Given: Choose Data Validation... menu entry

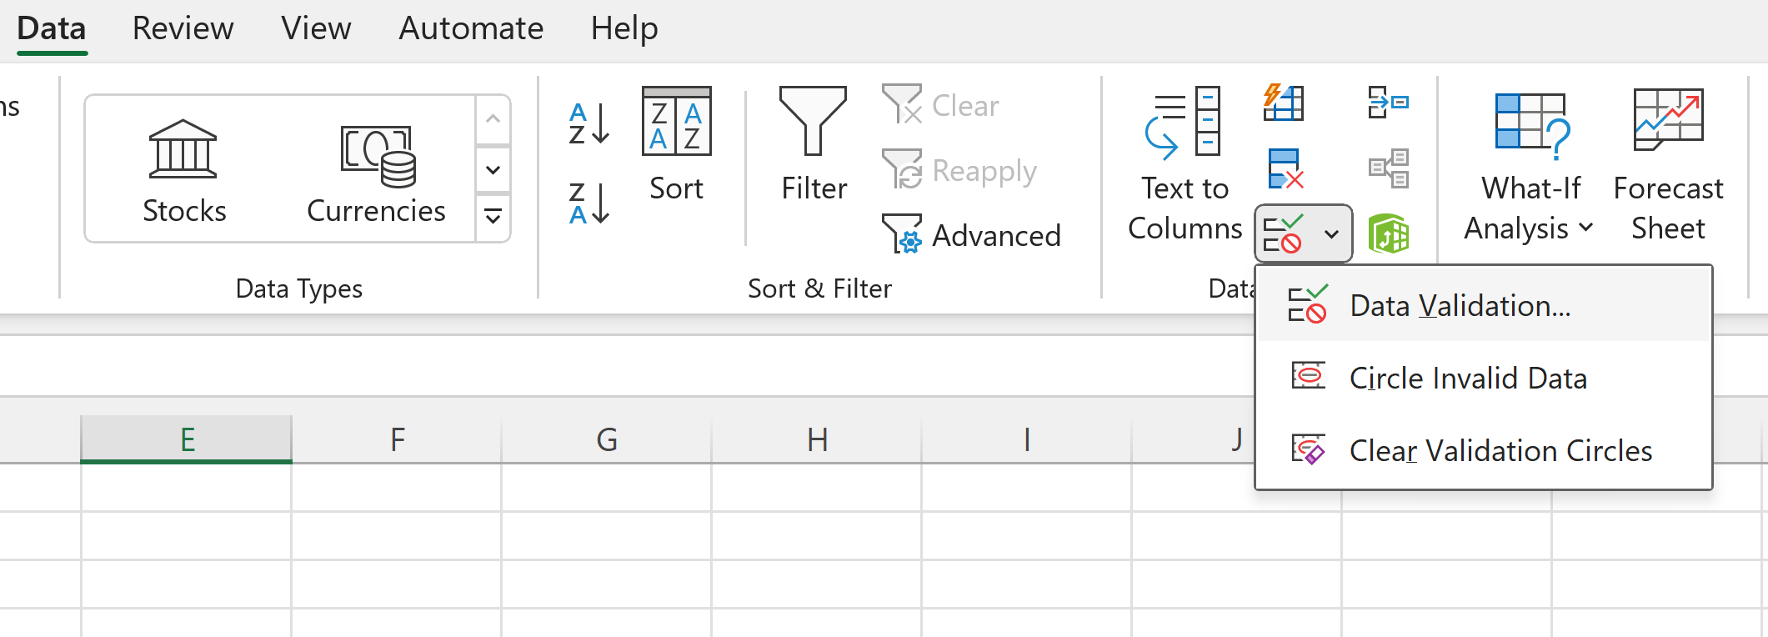Looking at the screenshot, I should pyautogui.click(x=1484, y=306).
